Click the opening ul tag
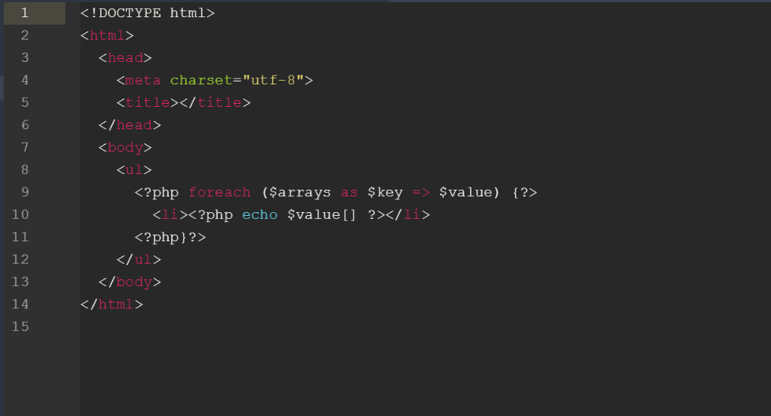The height and width of the screenshot is (416, 771). (134, 170)
